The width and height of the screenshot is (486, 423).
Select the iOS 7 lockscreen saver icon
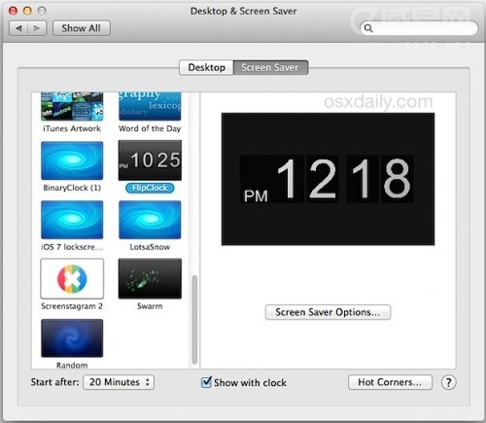point(72,220)
